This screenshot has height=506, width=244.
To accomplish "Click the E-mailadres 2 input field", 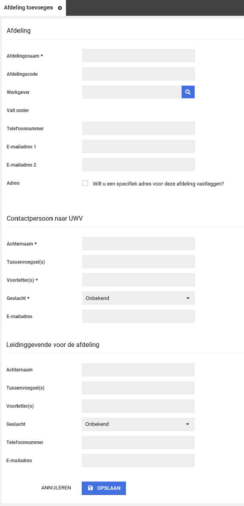I will pyautogui.click(x=139, y=165).
